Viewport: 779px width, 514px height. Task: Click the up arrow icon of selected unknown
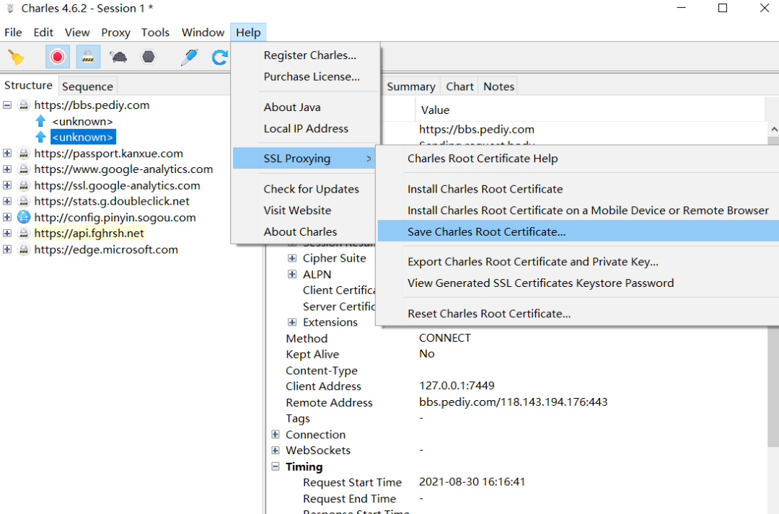pos(40,137)
